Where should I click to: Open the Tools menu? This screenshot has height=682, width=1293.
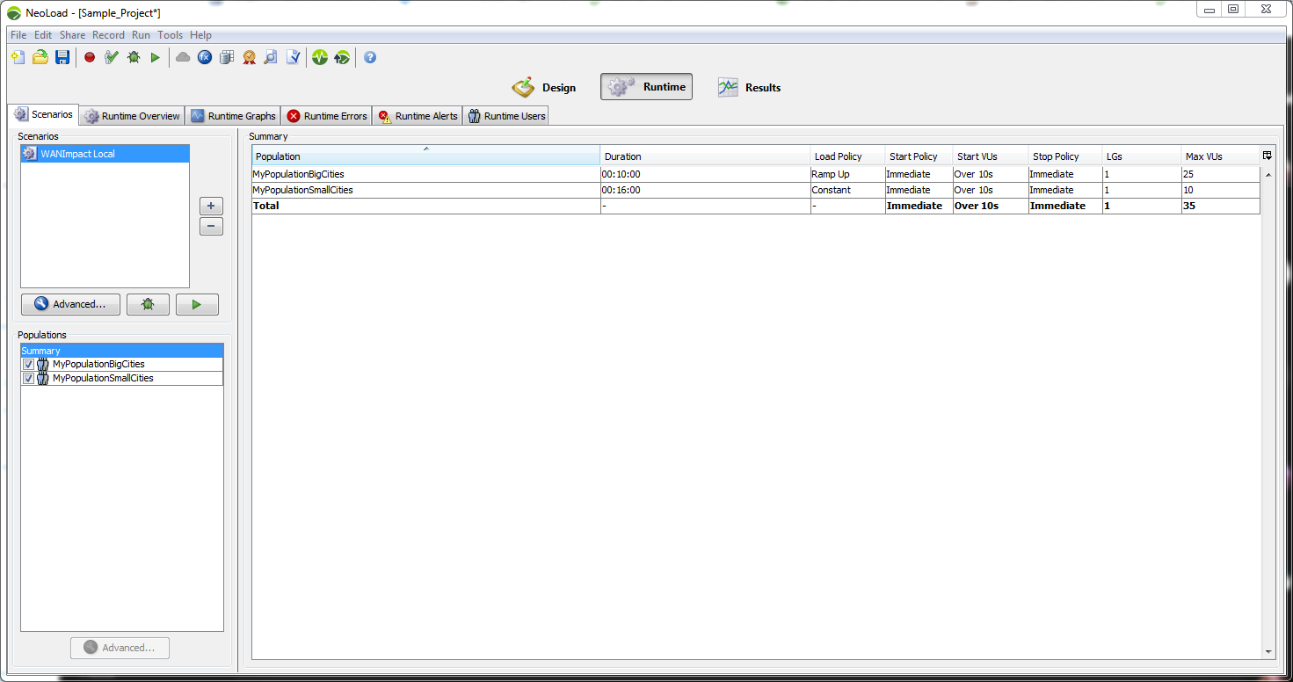170,35
